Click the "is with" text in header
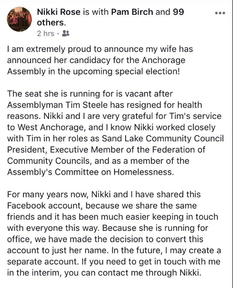Viewport: 233px width, 288px height. pyautogui.click(x=95, y=12)
